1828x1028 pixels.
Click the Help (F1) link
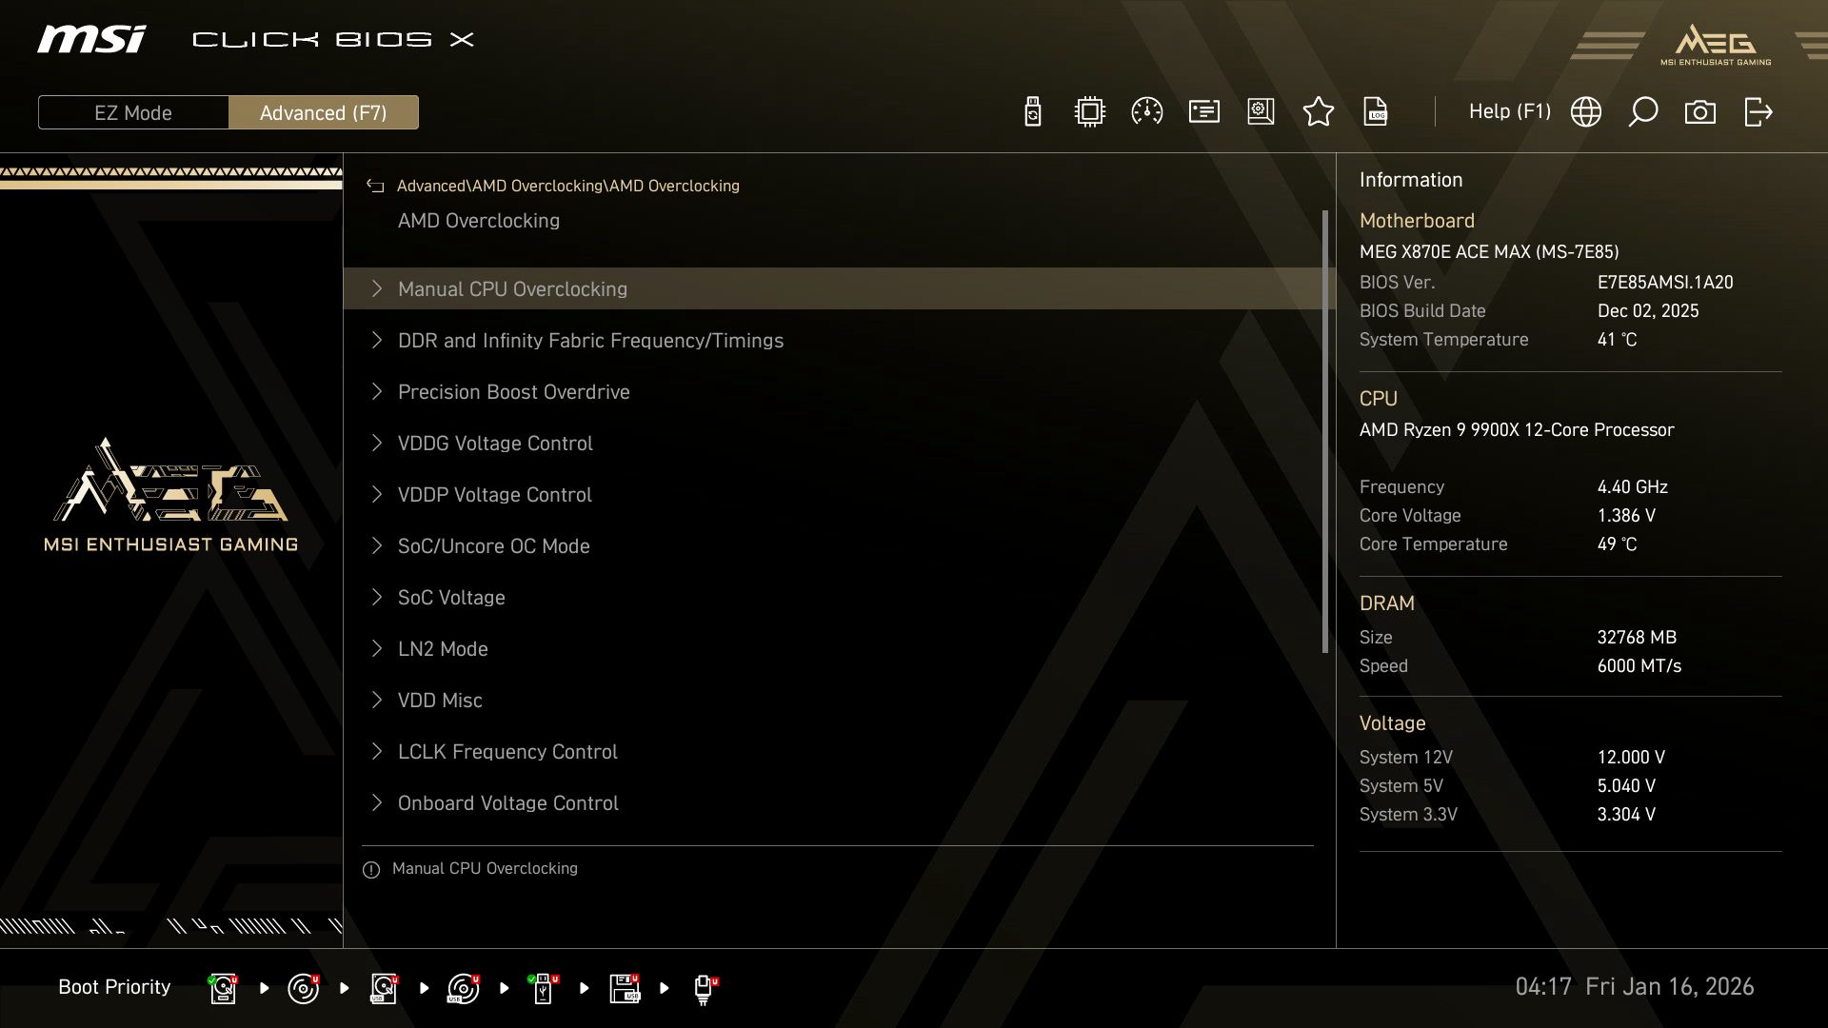click(x=1510, y=111)
